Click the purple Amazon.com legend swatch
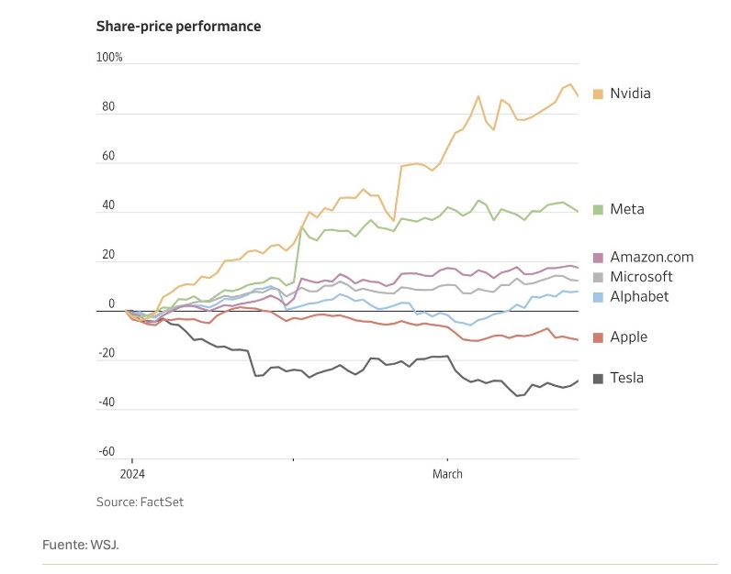The width and height of the screenshot is (731, 574). coord(598,258)
